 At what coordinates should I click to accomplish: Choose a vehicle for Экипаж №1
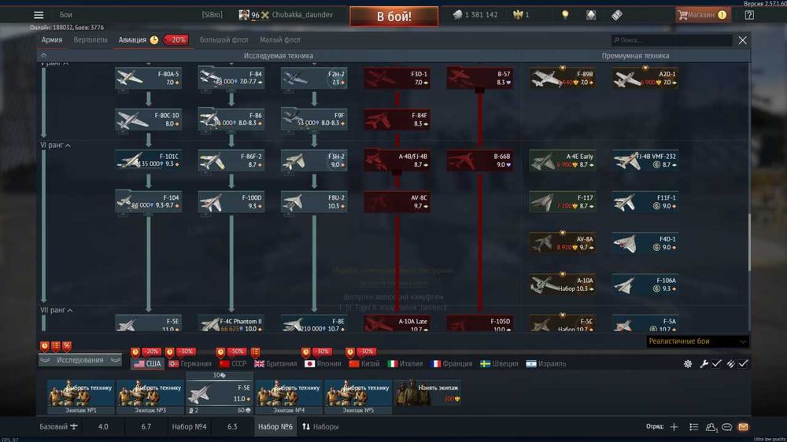coord(80,397)
